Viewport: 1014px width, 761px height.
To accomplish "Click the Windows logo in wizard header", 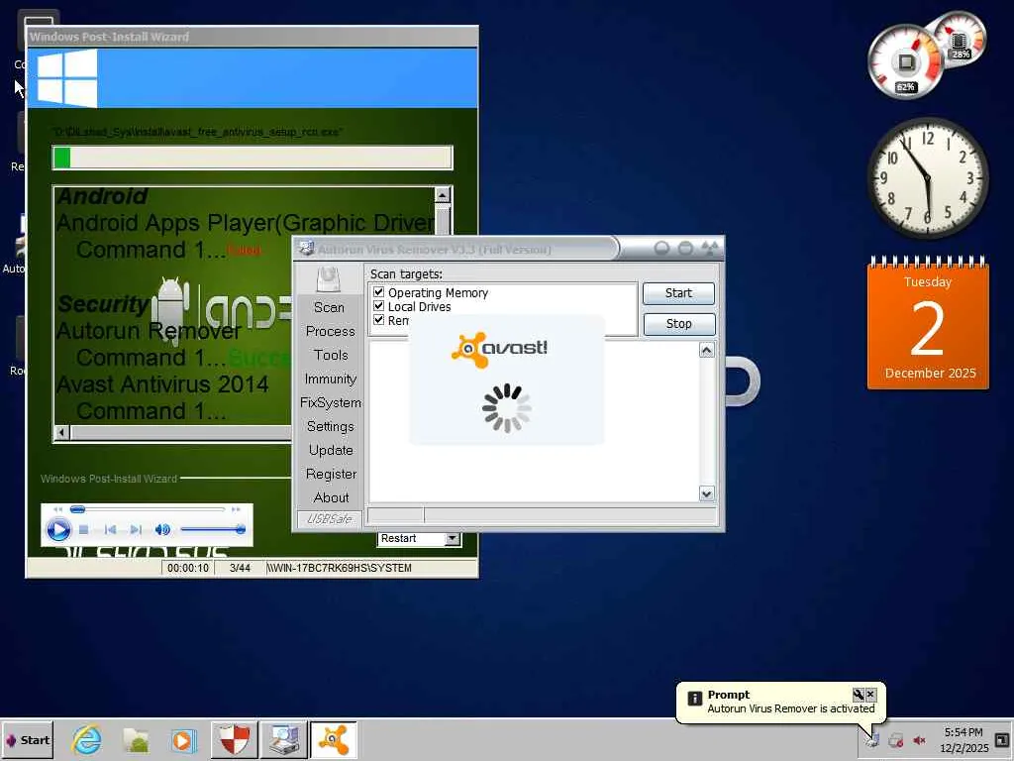I will point(66,78).
